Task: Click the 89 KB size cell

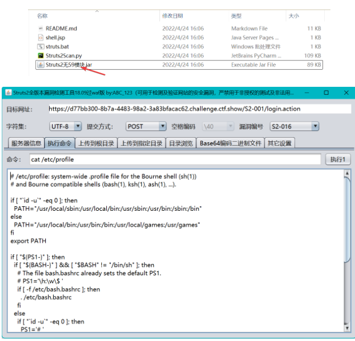Action: pyautogui.click(x=314, y=65)
